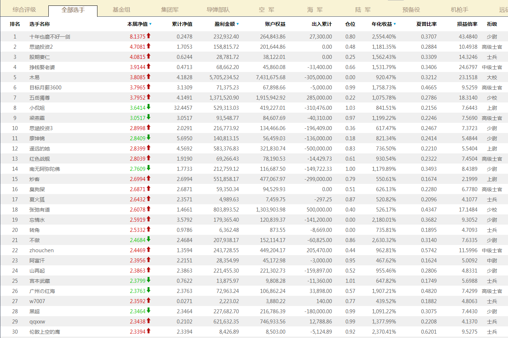Select in-out total 500,000.00 cell

[319, 210]
